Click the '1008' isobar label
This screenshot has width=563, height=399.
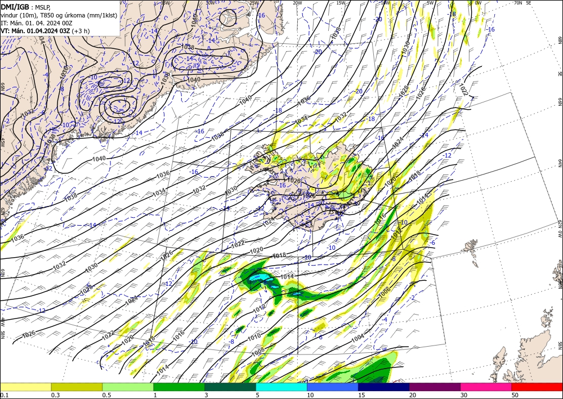258,351
